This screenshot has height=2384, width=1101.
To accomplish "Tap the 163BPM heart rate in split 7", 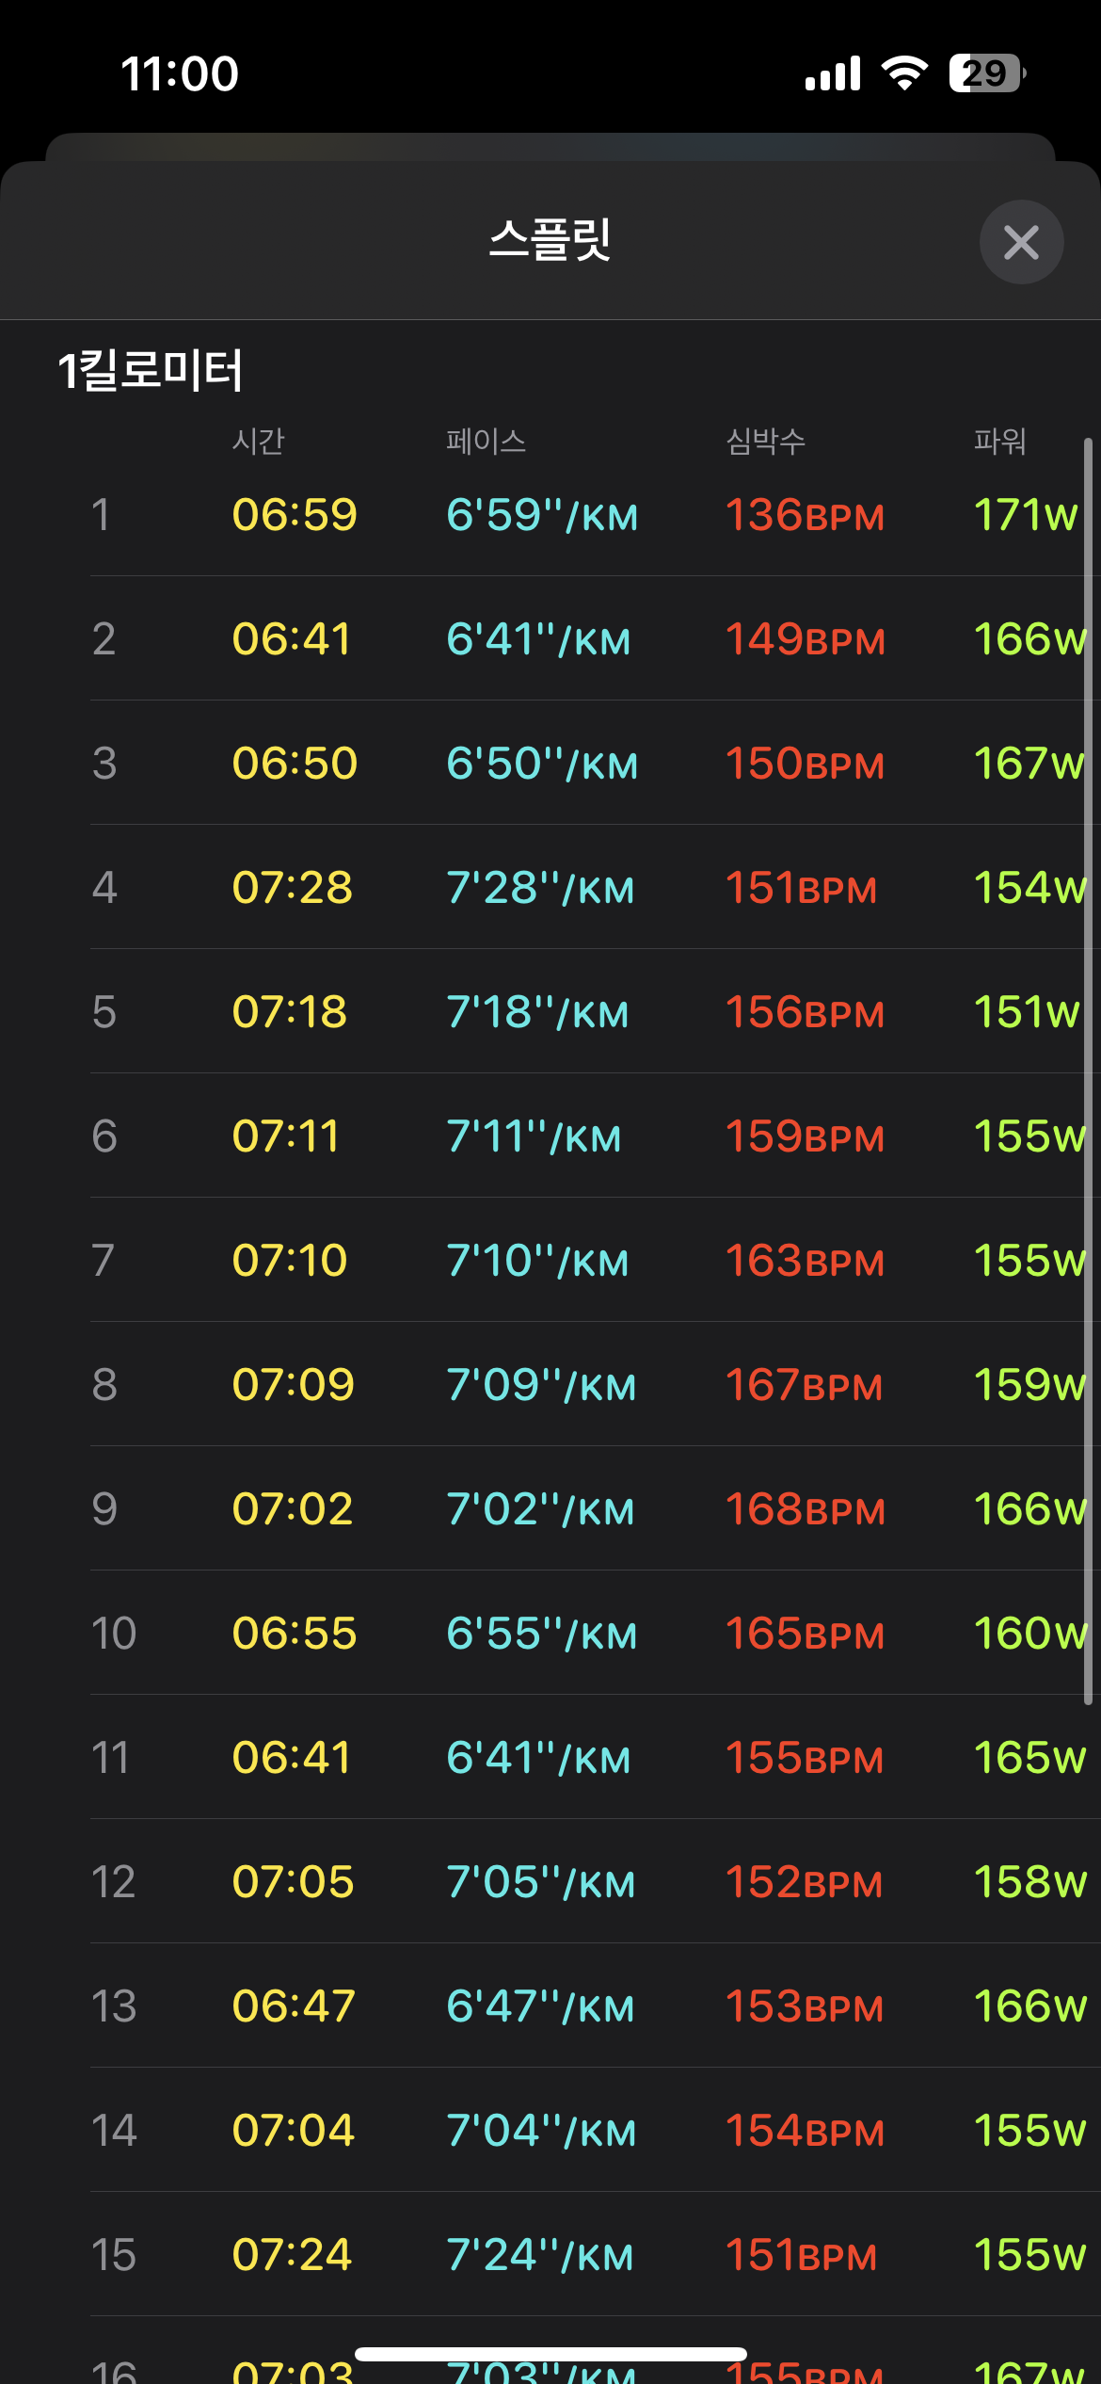I will click(x=805, y=1261).
